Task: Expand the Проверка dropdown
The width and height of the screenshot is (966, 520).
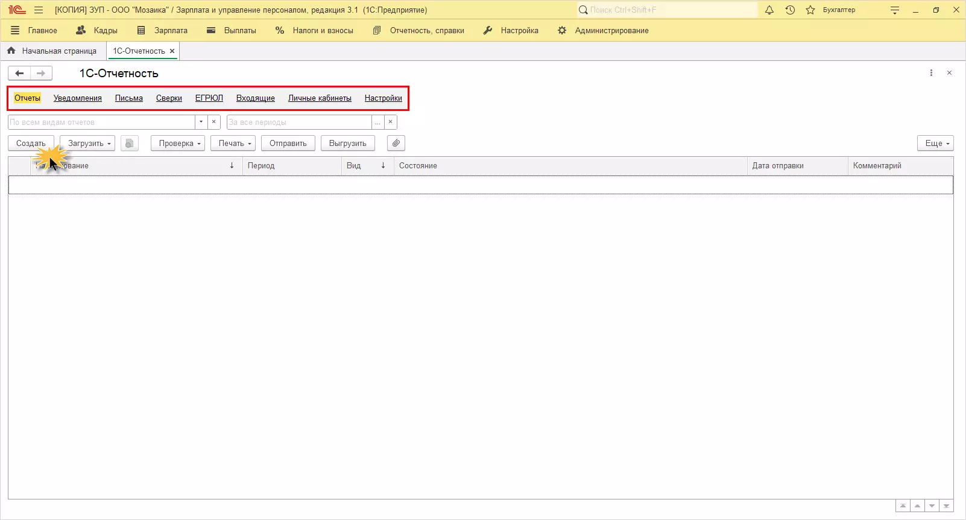Action: tap(178, 144)
